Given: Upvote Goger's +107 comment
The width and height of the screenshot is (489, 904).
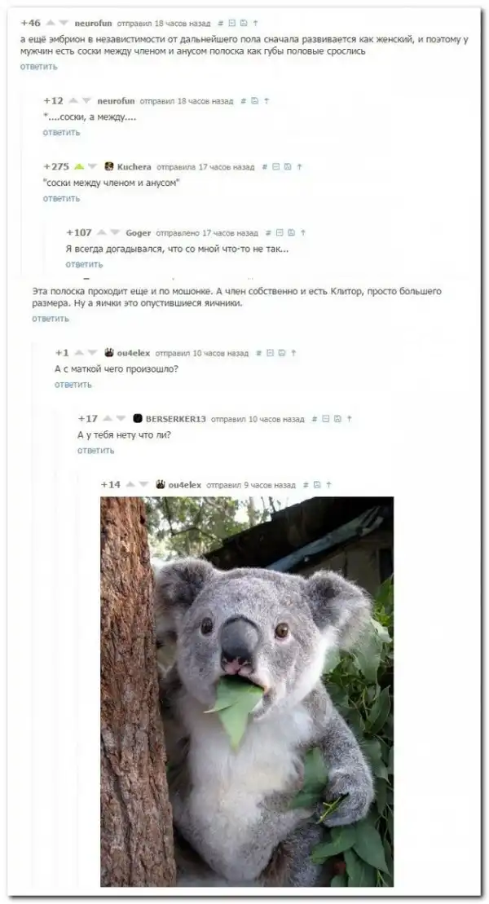Looking at the screenshot, I should click(x=102, y=232).
